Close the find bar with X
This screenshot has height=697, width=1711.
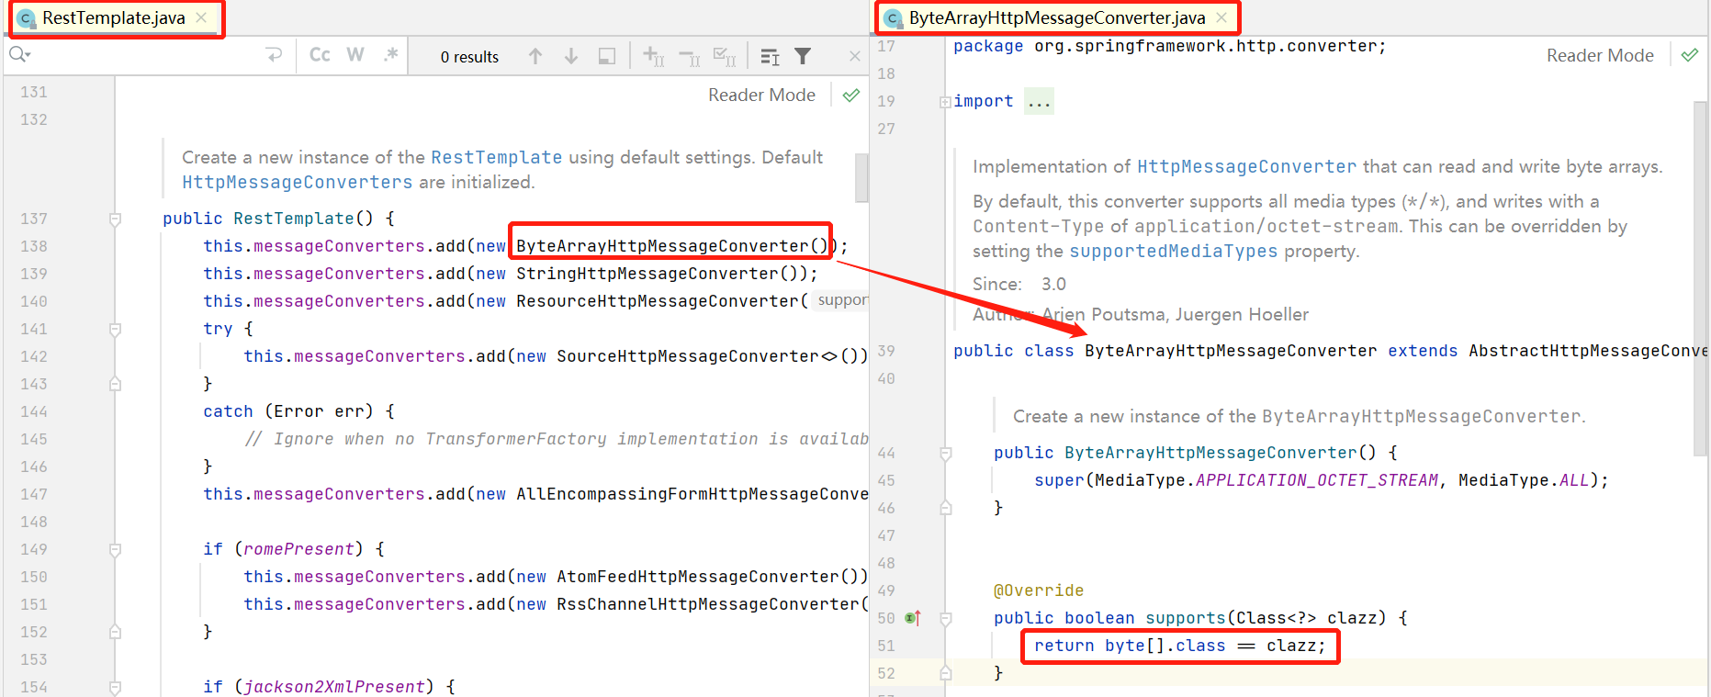click(x=855, y=57)
